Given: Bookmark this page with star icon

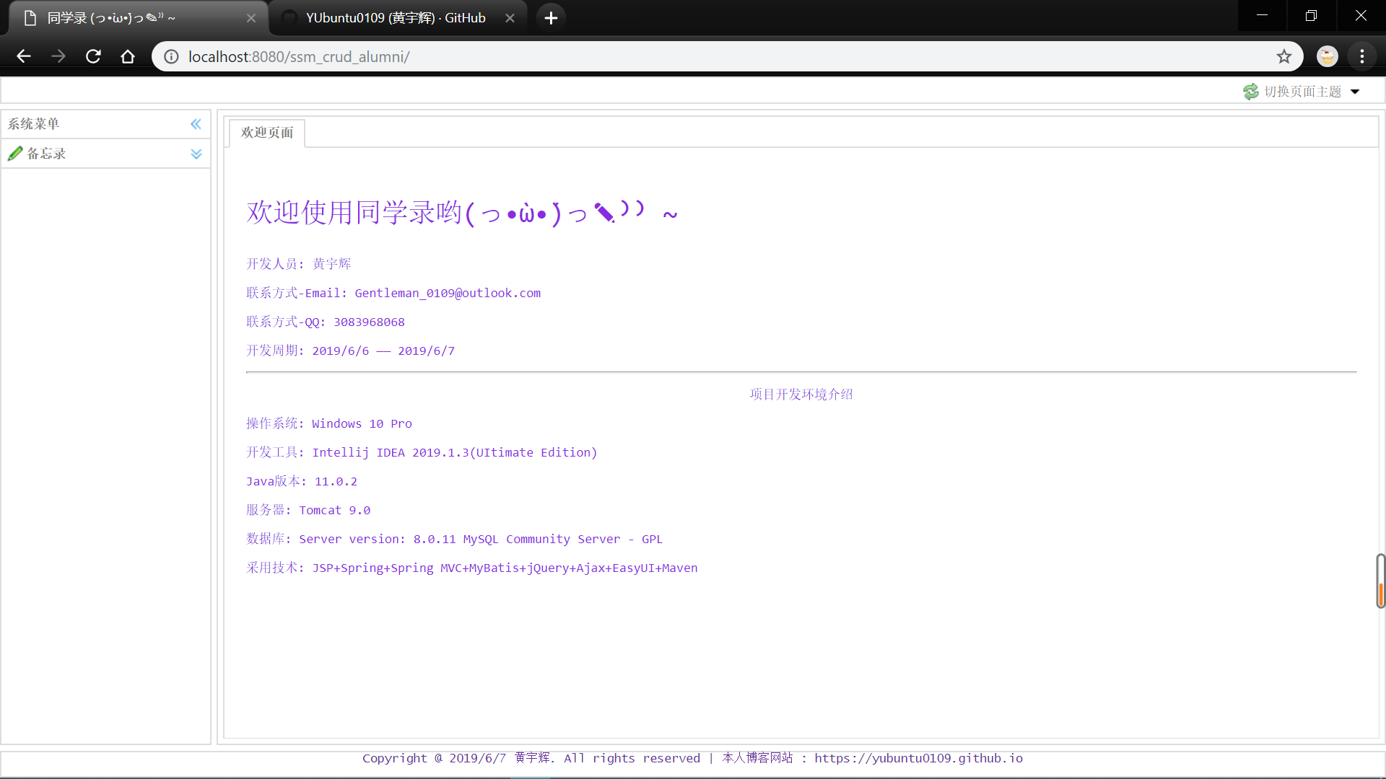Looking at the screenshot, I should [x=1283, y=56].
